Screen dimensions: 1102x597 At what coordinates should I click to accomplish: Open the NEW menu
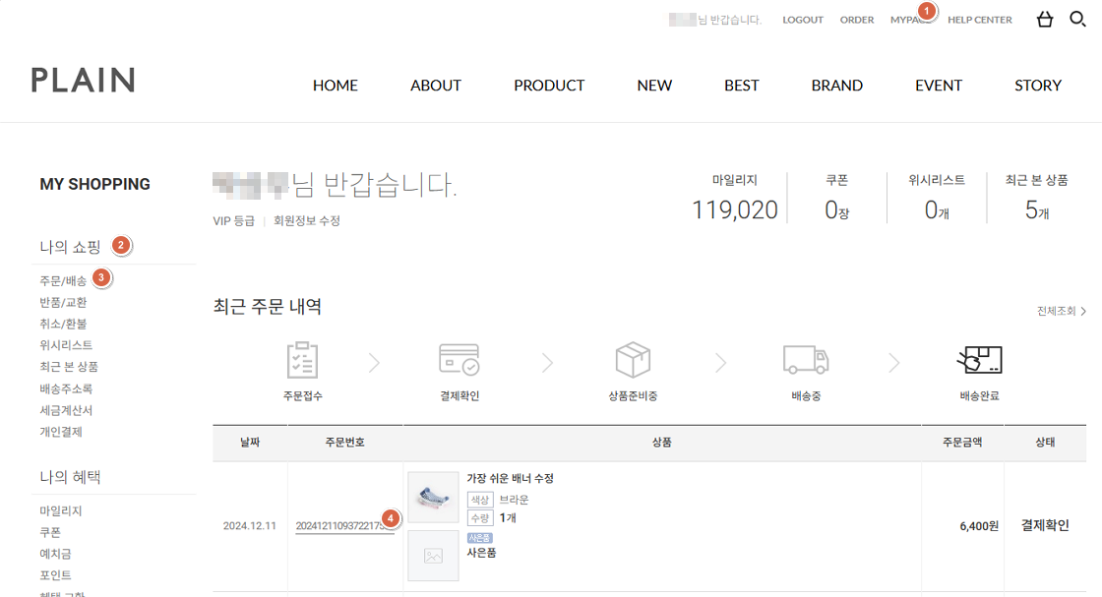[x=654, y=85]
